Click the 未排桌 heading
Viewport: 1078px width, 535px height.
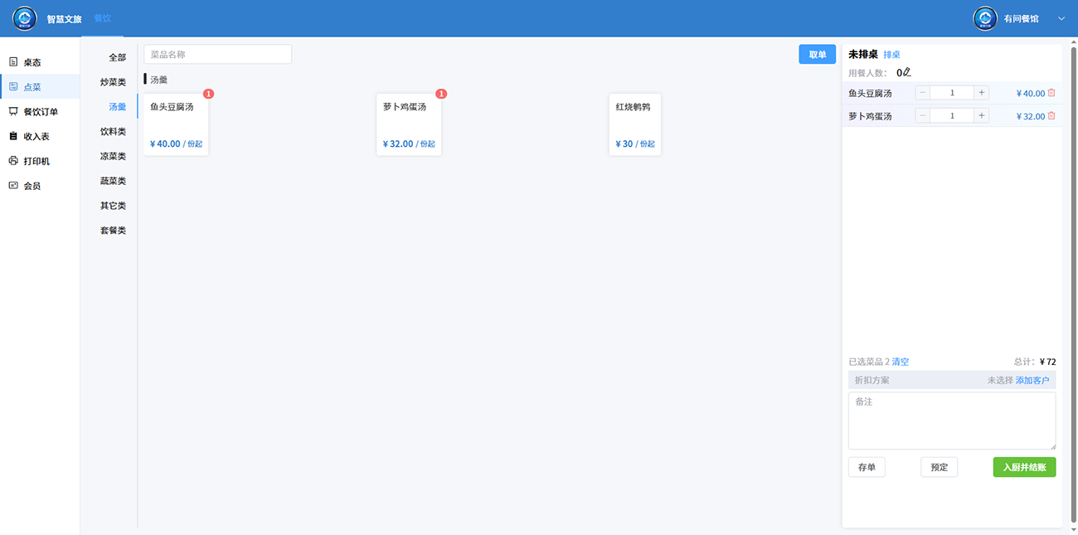[x=863, y=54]
